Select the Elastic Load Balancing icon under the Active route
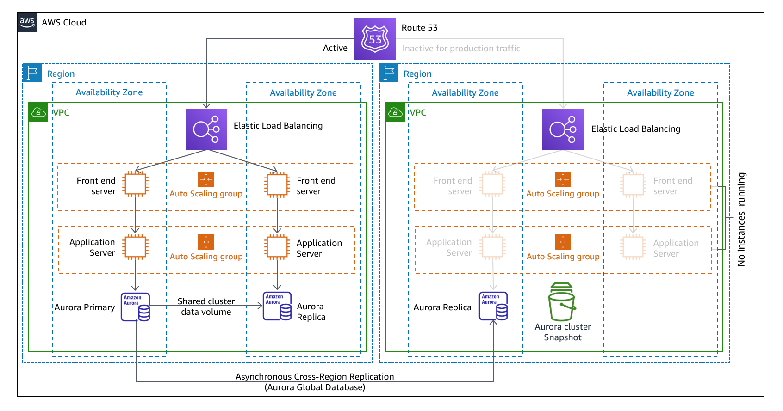Screen dimensions: 783x411 click(206, 129)
